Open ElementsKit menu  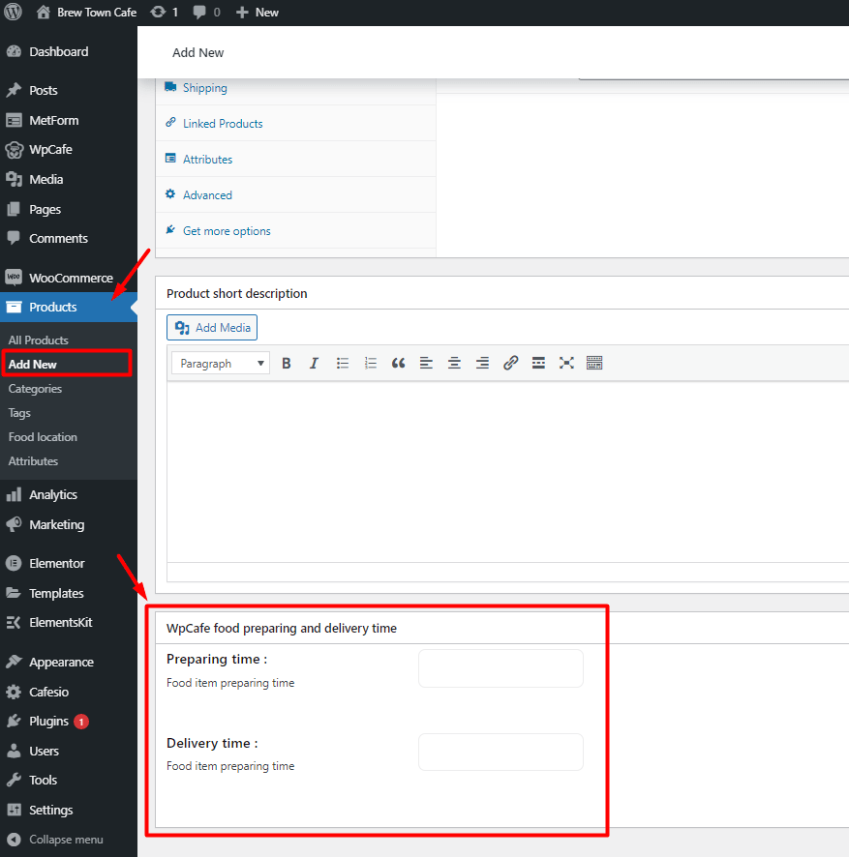coord(69,623)
